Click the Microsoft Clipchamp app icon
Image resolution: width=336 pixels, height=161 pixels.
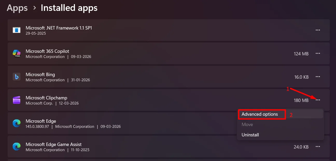click(x=17, y=100)
